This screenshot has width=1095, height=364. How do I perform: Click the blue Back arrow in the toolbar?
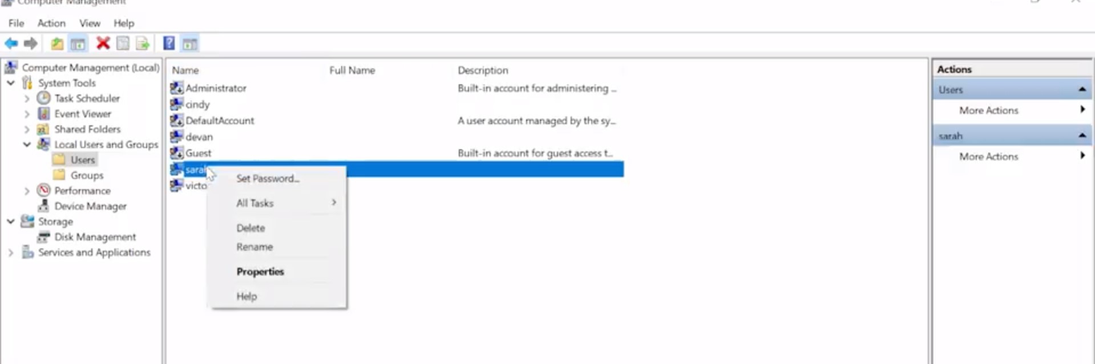tap(11, 43)
